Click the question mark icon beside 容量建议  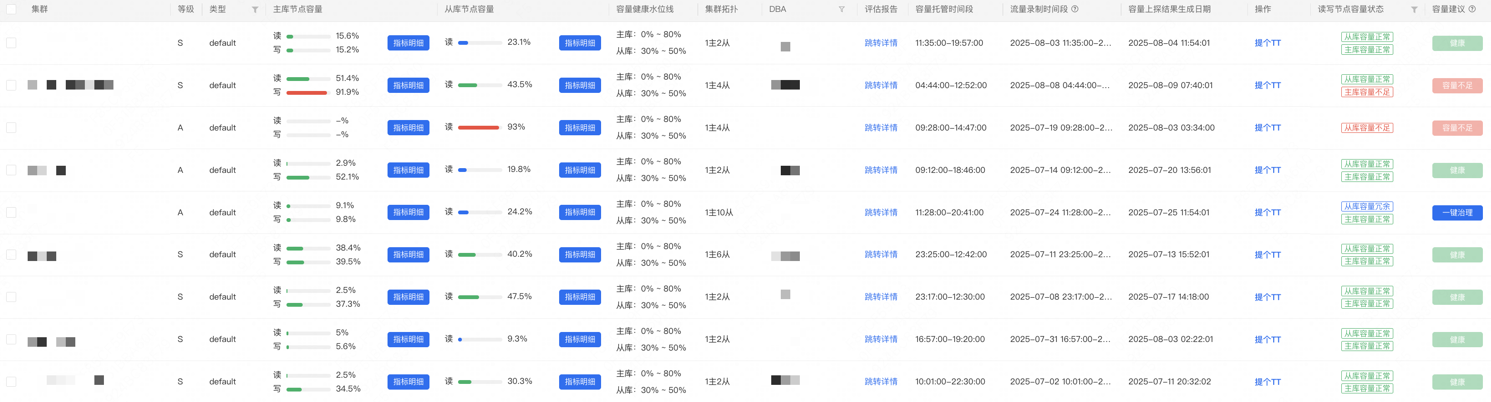[1472, 9]
